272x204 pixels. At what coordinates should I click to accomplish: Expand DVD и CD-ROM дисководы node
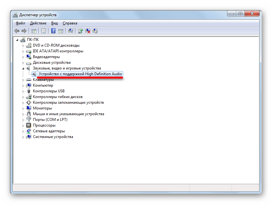click(x=23, y=46)
